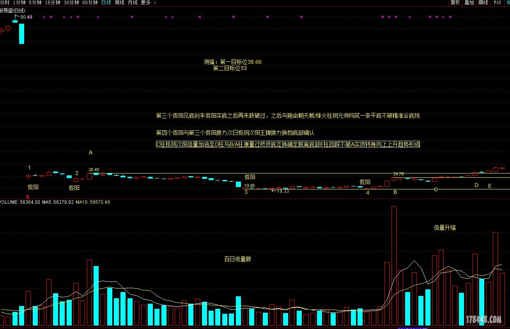Select the 百日低量群 volume annotation

[x=238, y=259]
